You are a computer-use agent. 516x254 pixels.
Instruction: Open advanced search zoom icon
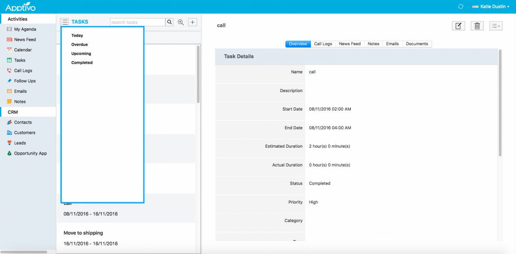(x=181, y=22)
